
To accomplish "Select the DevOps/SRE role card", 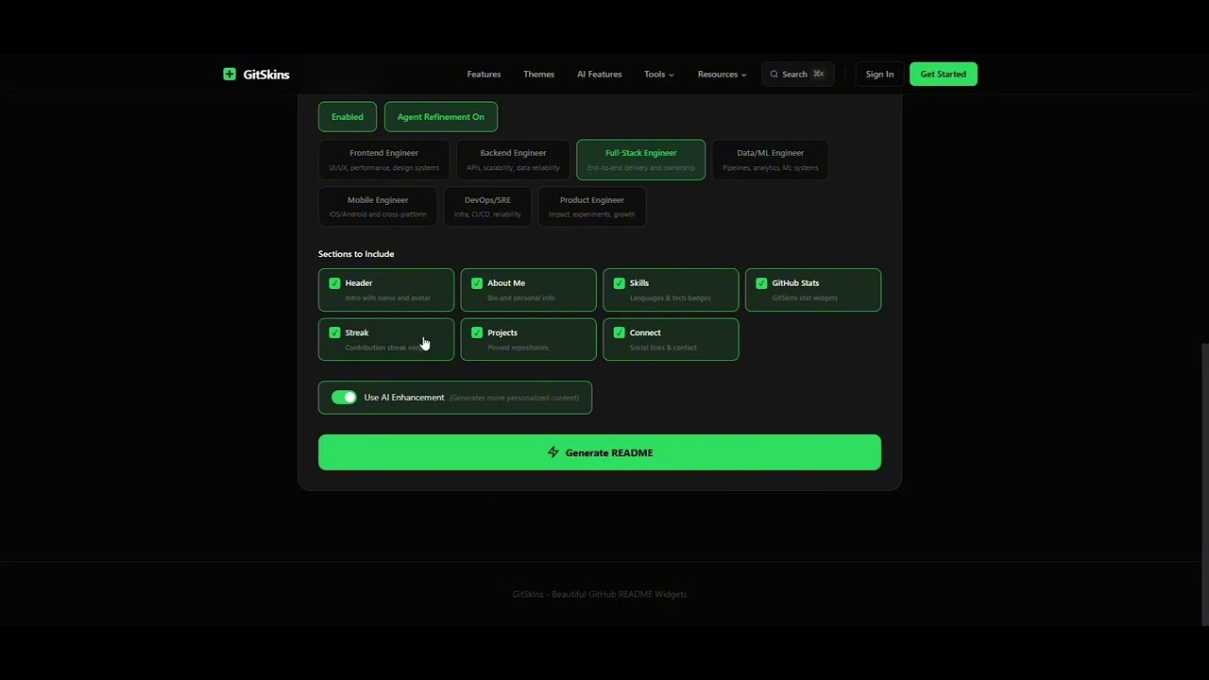I will 487,206.
